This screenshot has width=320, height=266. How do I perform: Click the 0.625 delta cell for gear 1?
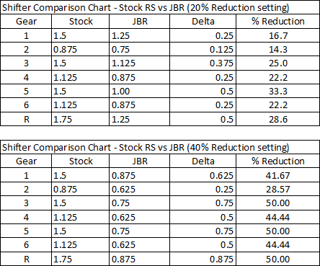[203, 175]
